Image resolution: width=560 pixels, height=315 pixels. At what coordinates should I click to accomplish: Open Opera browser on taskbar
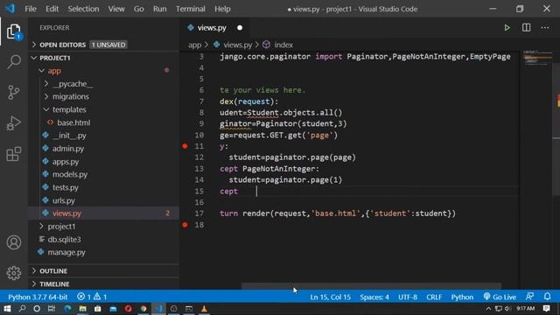coord(129,309)
